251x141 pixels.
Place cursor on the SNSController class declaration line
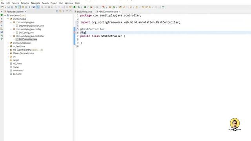point(103,36)
